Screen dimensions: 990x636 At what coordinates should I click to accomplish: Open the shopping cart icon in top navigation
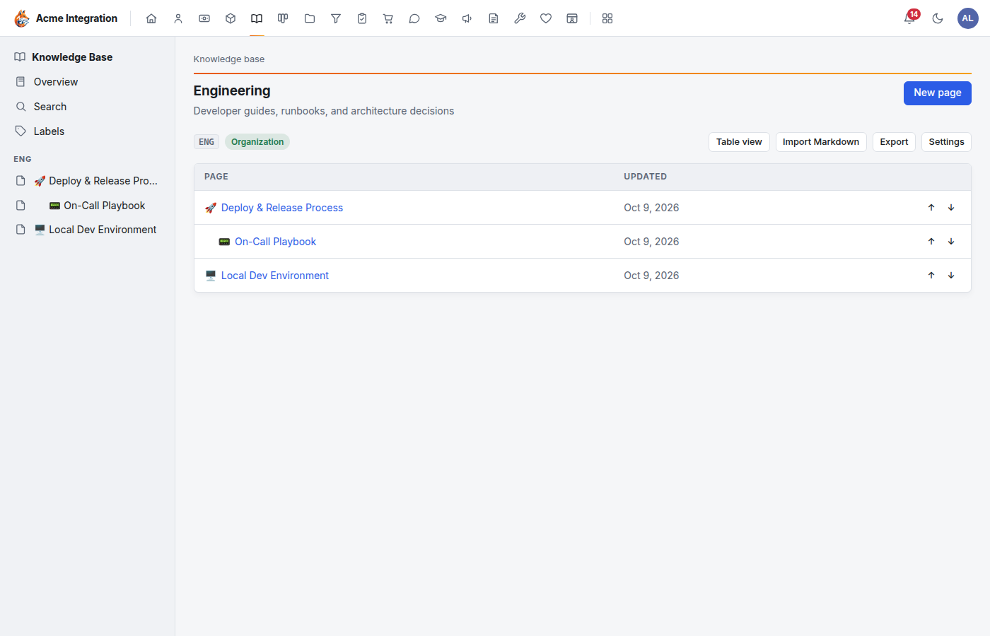coord(388,18)
